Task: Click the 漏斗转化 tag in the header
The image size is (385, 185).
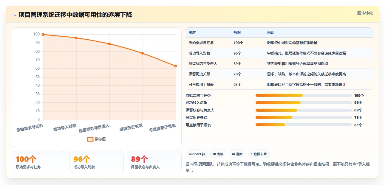Action: (x=365, y=13)
